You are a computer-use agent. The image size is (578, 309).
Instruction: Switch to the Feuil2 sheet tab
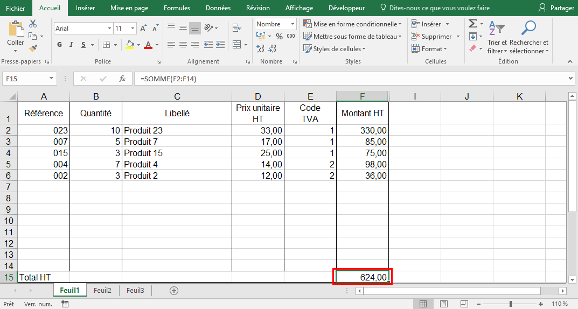102,290
